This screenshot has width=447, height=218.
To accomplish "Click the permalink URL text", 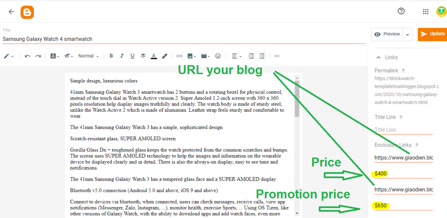I will tap(407, 90).
